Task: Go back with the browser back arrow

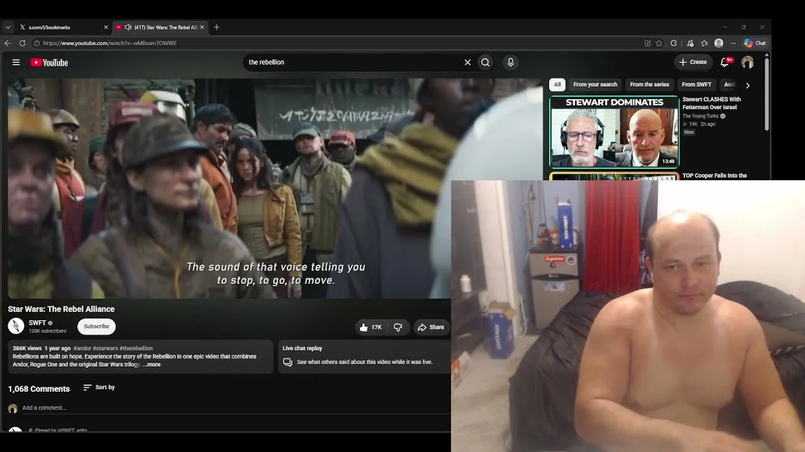Action: coord(8,43)
